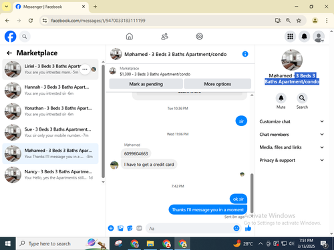The height and width of the screenshot is (250, 334).
Task: Click the address bar URL
Action: pyautogui.click(x=98, y=21)
